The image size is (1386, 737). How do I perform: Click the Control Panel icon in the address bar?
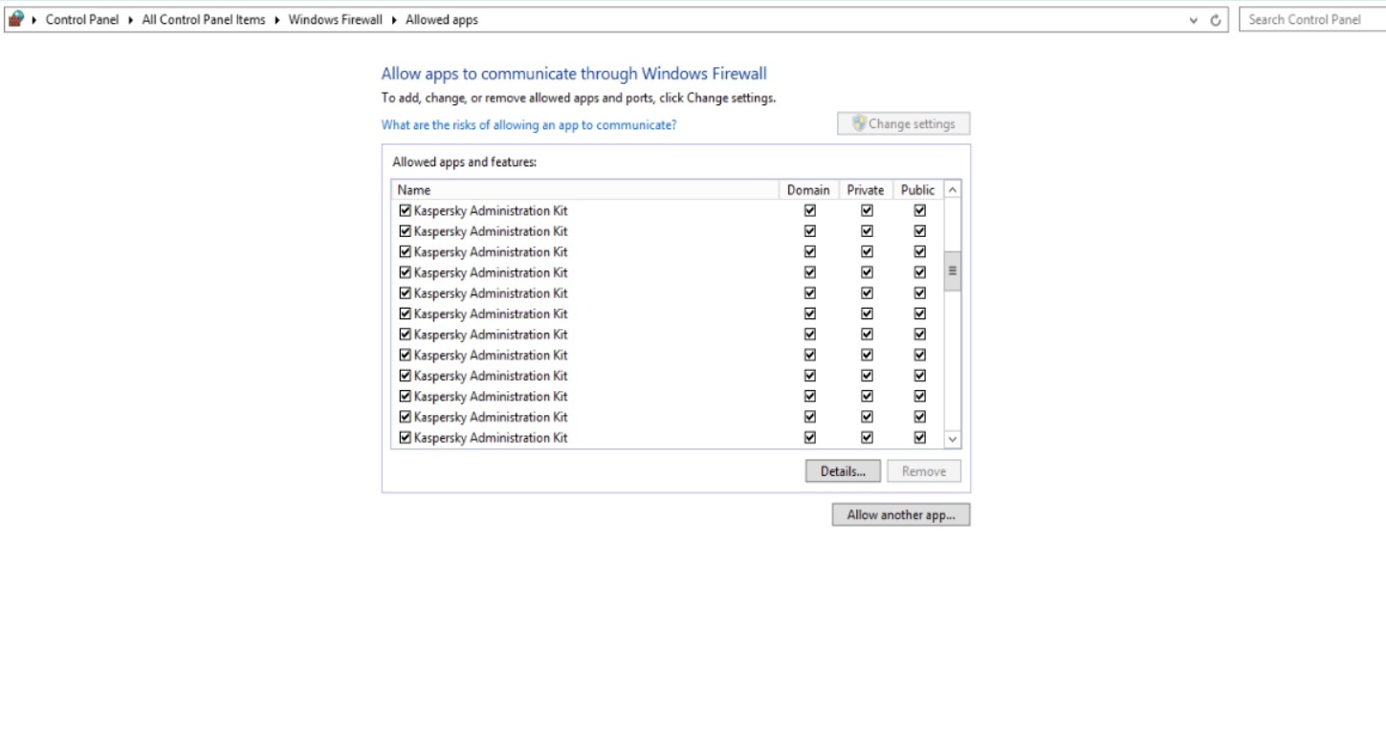click(x=15, y=19)
